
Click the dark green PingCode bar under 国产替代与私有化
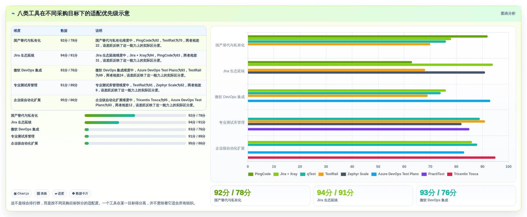pyautogui.click(x=367, y=37)
